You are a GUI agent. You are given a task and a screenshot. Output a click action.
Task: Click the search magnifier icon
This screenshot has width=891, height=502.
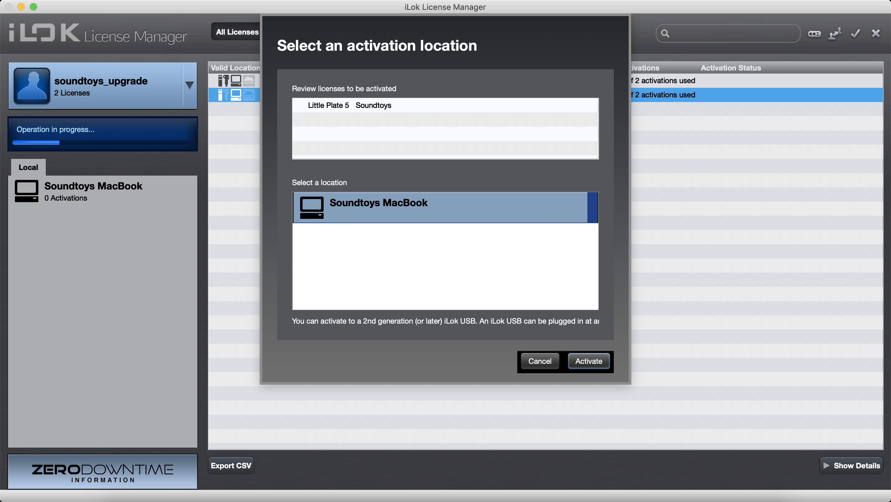(666, 34)
